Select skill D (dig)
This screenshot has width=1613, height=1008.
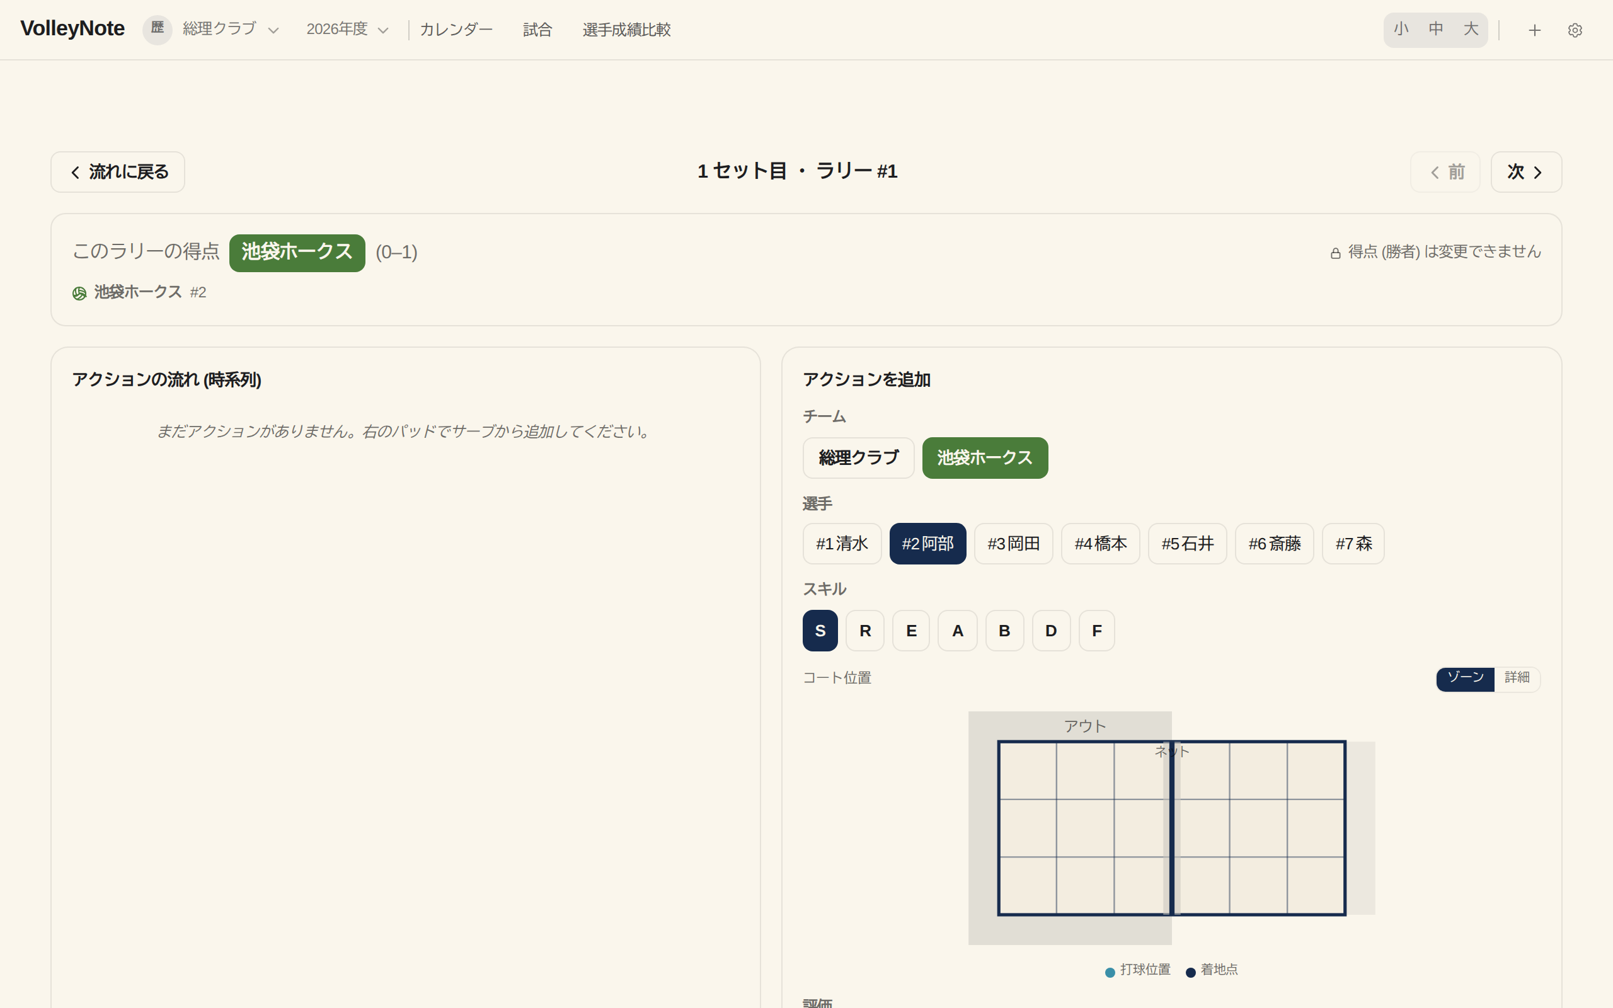point(1051,630)
